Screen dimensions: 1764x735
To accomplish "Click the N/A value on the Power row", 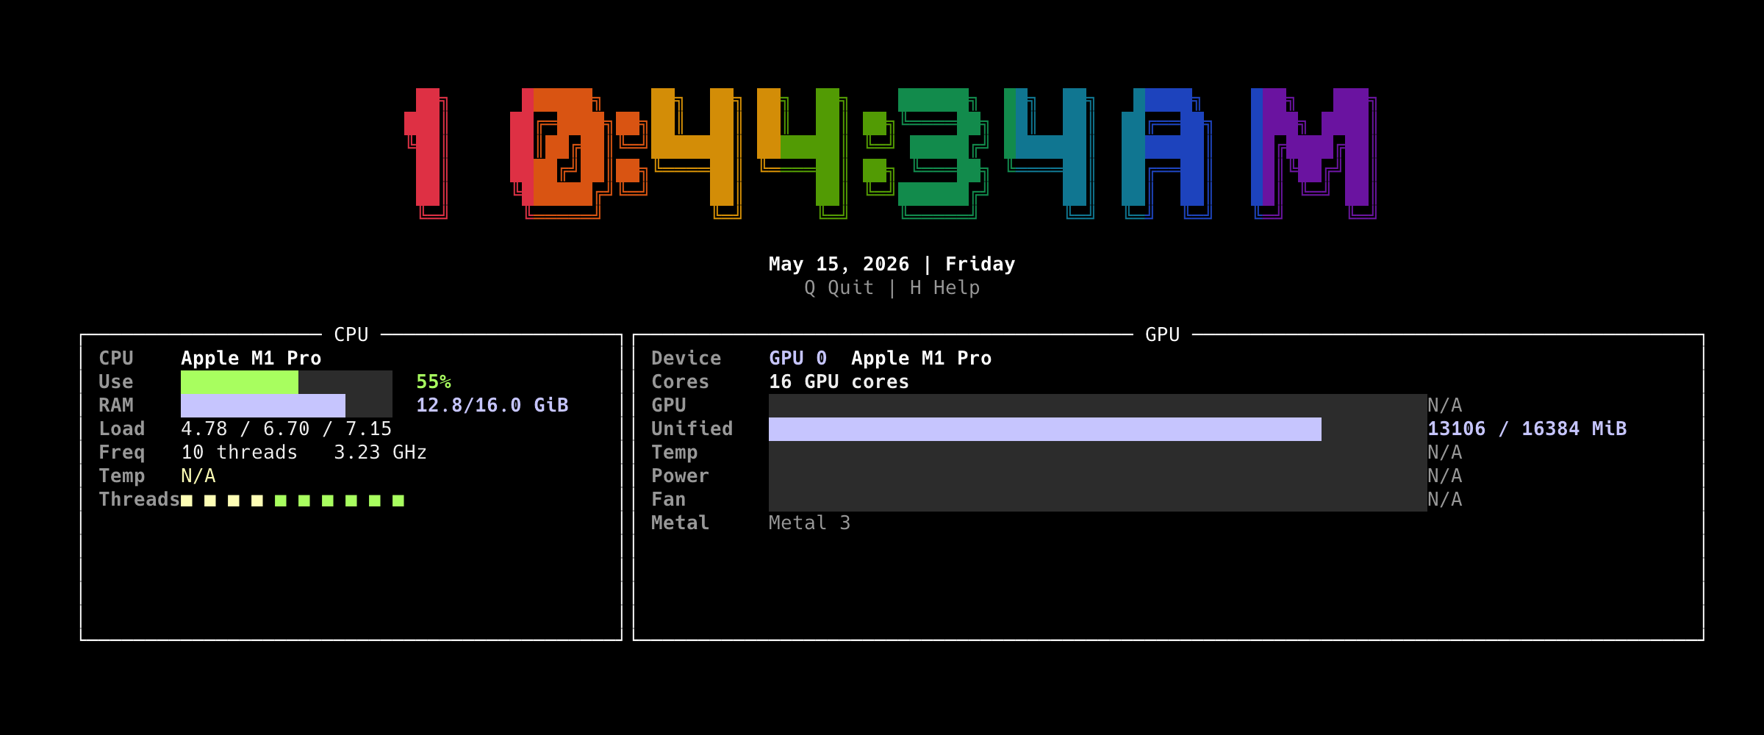I will pos(1445,476).
